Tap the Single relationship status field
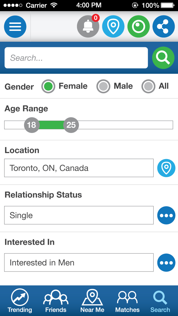 coord(79,215)
